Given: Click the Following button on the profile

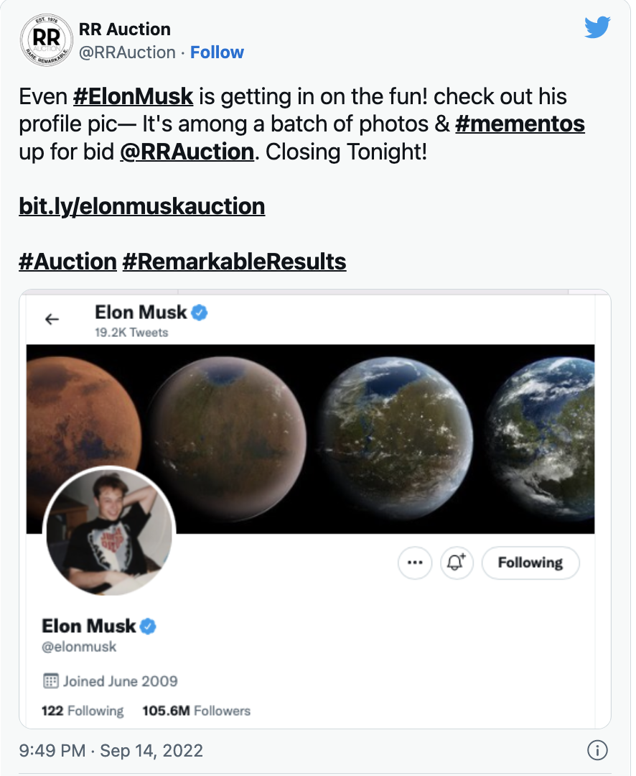Looking at the screenshot, I should point(530,563).
